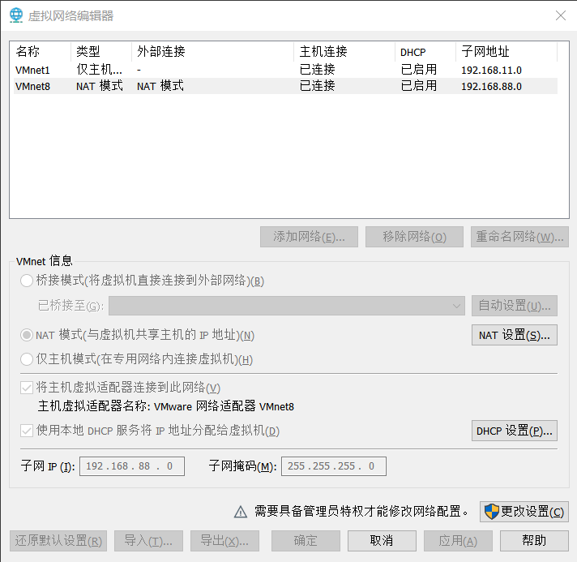The height and width of the screenshot is (562, 577).
Task: Click 添加网络(E)... button
Action: point(309,237)
